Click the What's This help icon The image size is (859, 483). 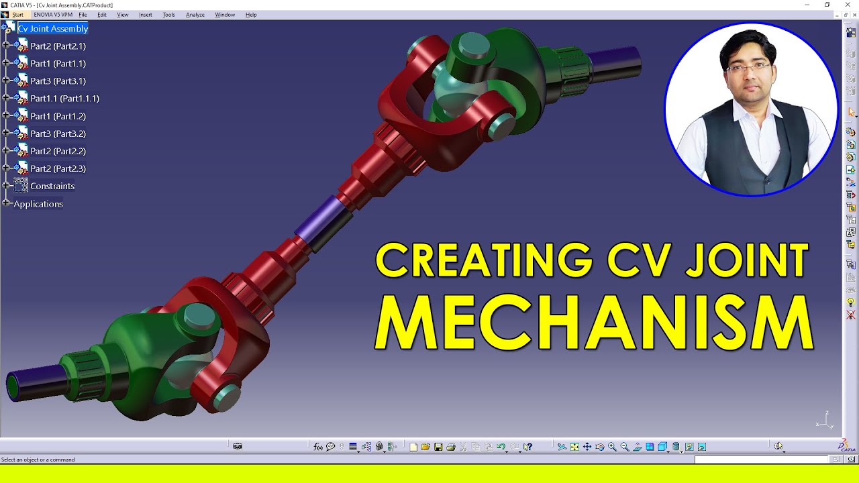click(527, 447)
